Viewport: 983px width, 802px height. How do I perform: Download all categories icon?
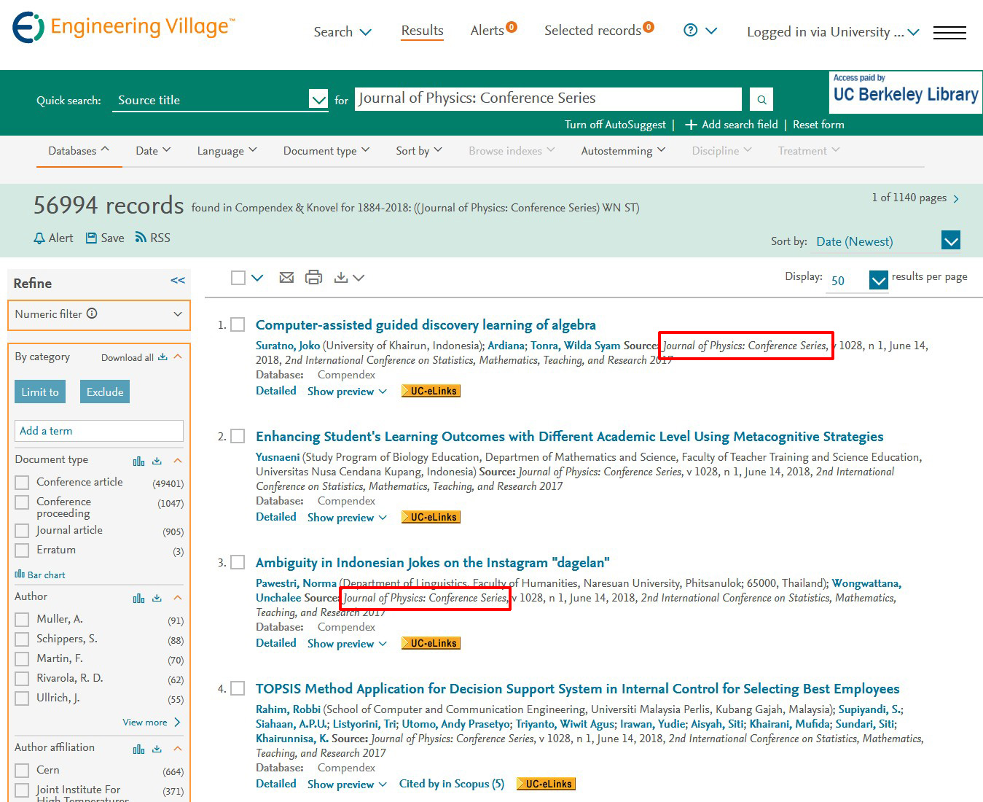click(x=162, y=357)
